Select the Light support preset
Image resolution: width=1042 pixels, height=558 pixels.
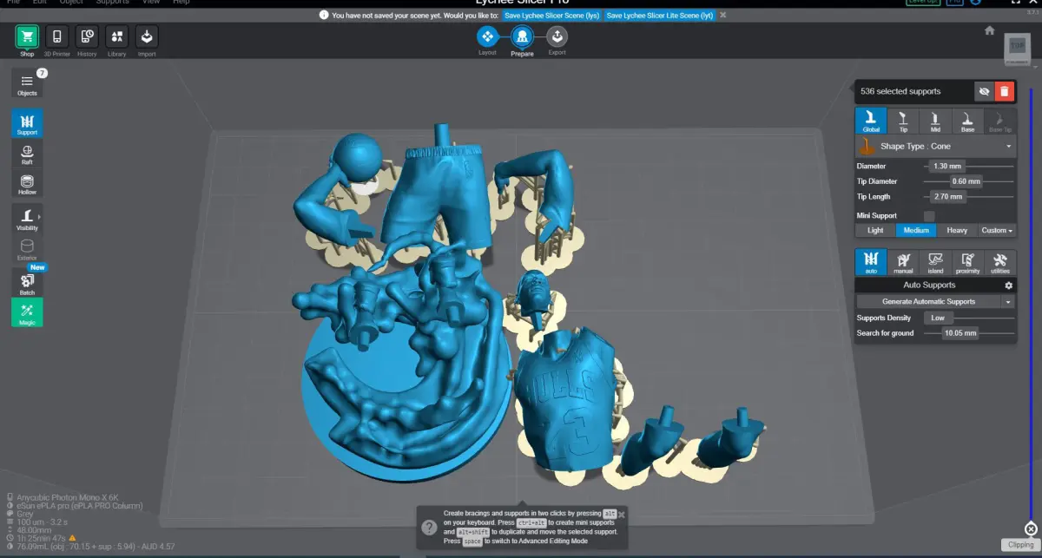tap(875, 230)
